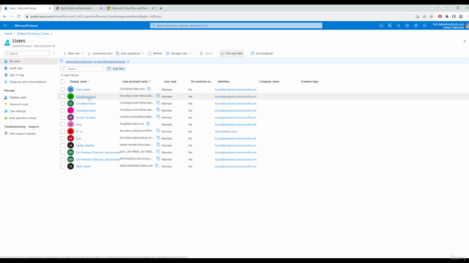This screenshot has width=469, height=263.
Task: Collapse the left navigation pane
Action: point(53,53)
